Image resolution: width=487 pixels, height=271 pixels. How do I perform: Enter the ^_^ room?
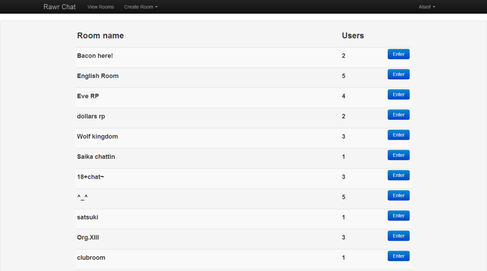399,195
